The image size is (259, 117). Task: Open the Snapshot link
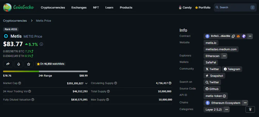point(214,76)
